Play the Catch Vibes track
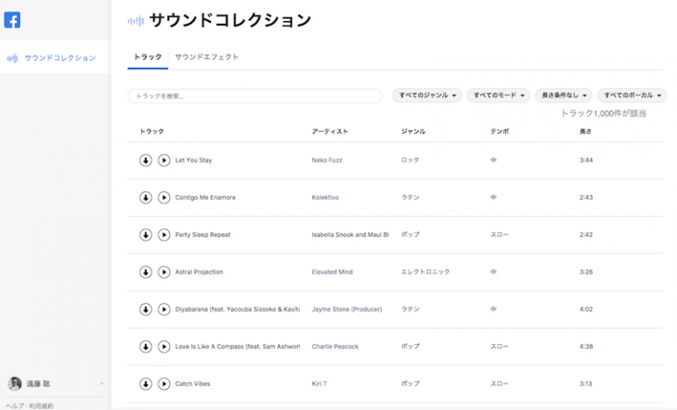 164,384
